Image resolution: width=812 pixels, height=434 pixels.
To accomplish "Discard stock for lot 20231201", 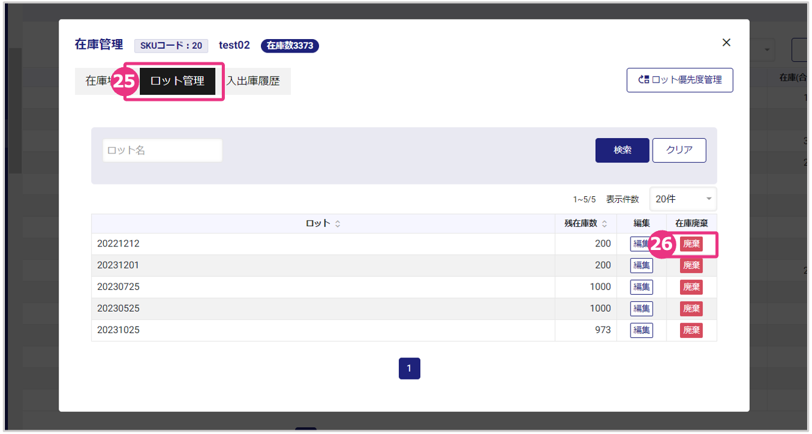I will (691, 266).
